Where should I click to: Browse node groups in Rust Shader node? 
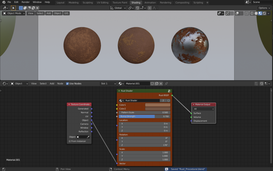coord(121,101)
